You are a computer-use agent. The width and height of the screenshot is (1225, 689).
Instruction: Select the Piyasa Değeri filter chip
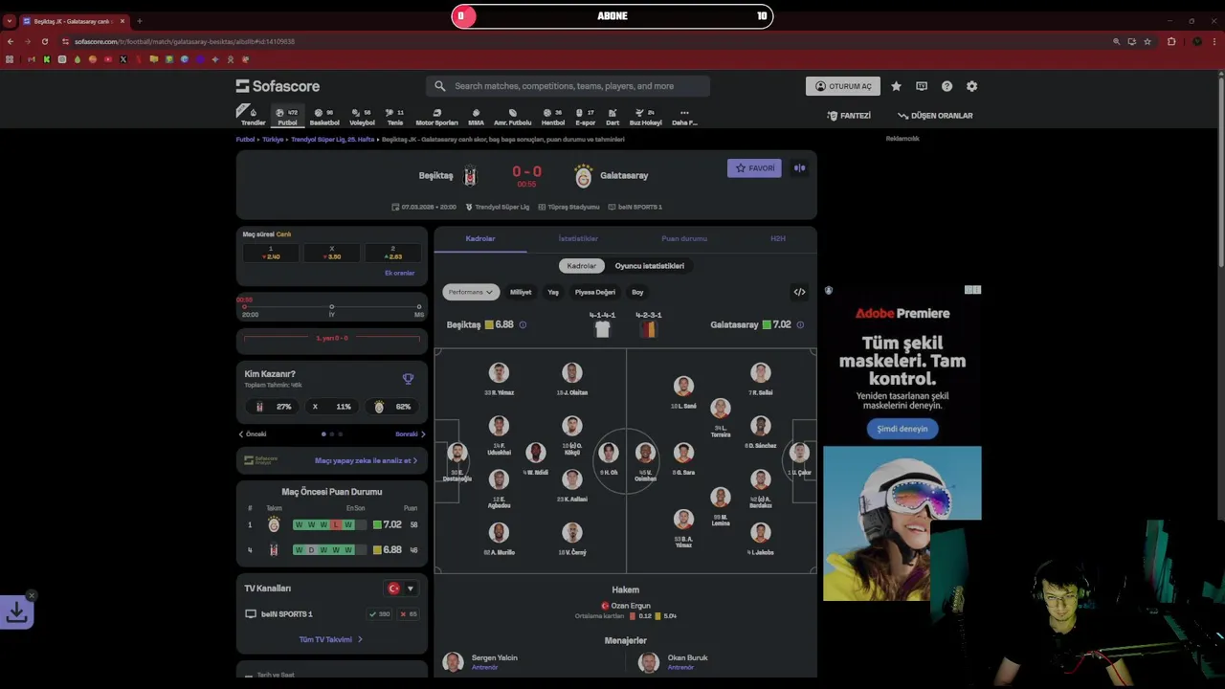pyautogui.click(x=595, y=292)
